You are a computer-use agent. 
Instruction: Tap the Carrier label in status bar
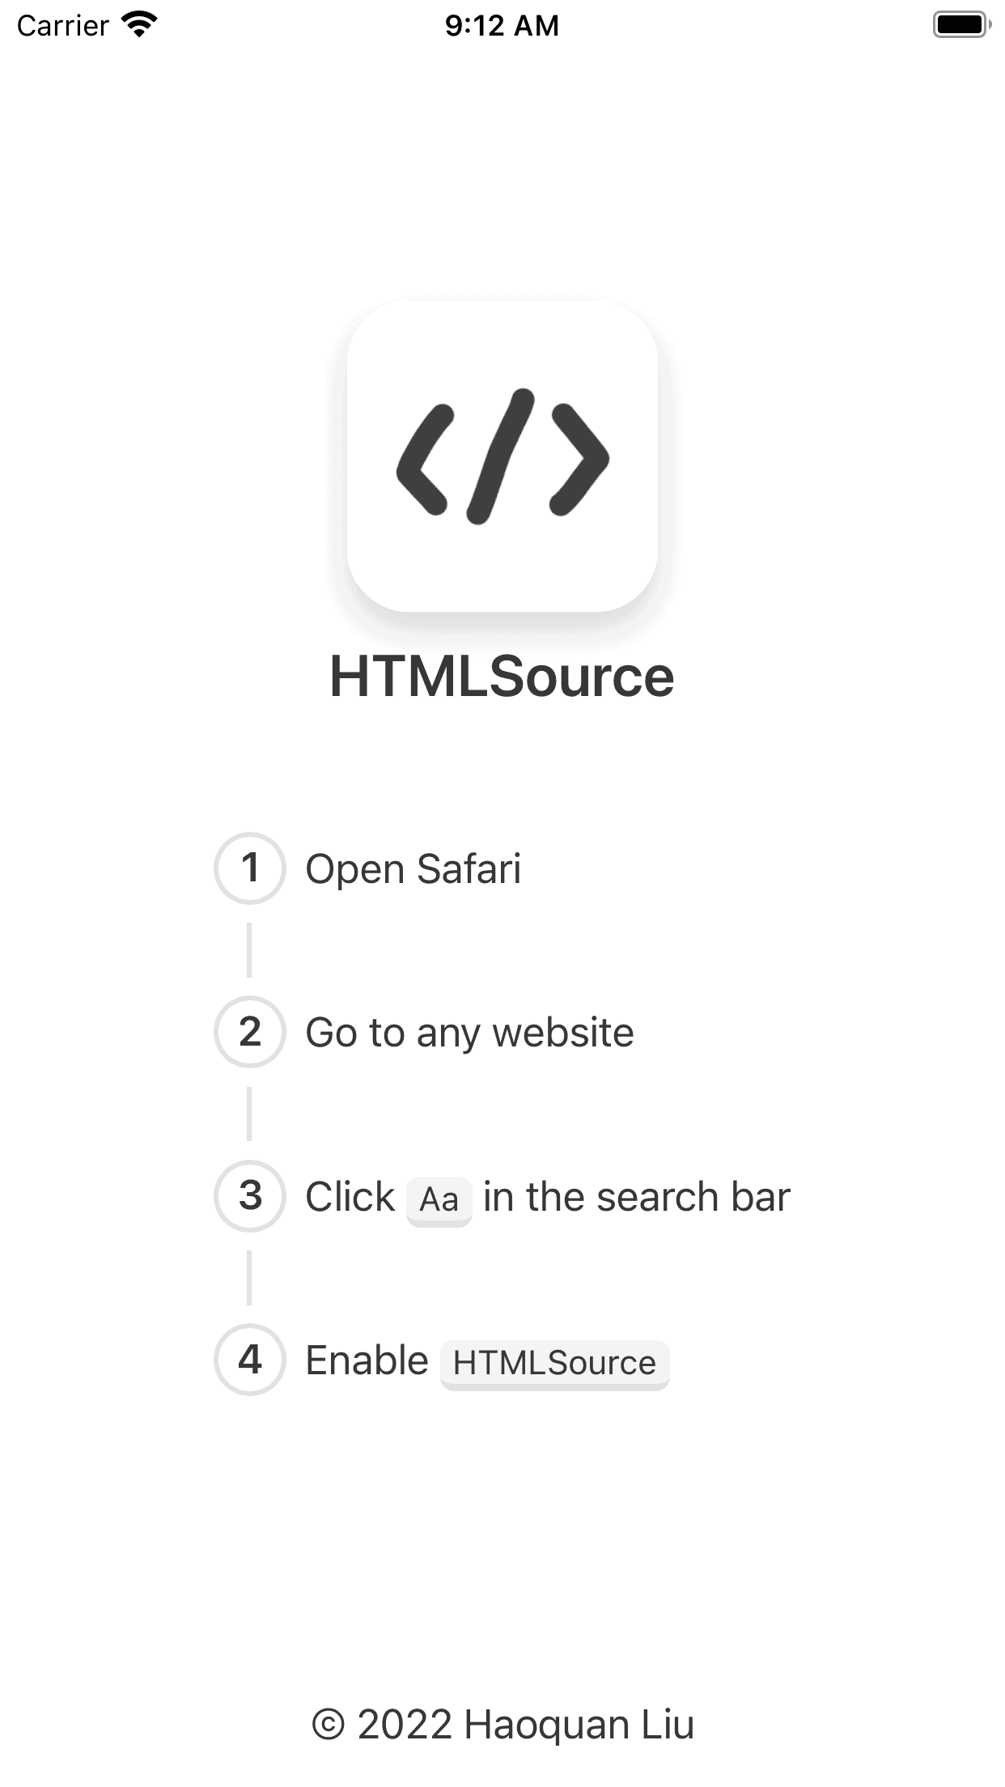point(63,25)
